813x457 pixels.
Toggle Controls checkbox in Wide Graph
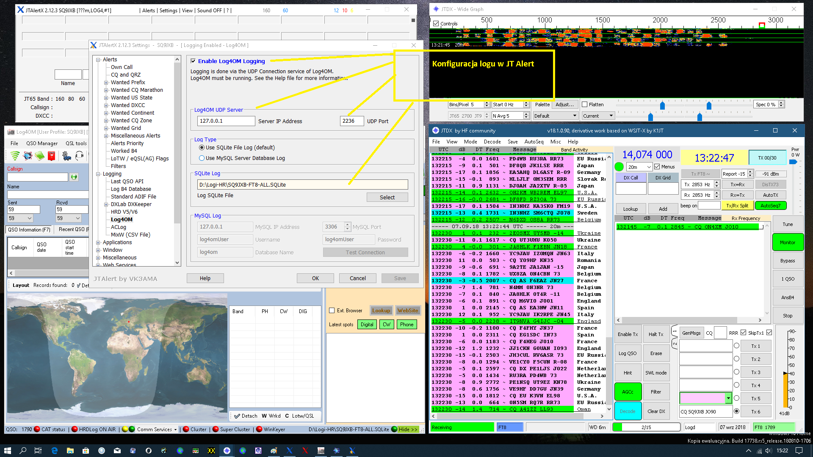pyautogui.click(x=436, y=24)
